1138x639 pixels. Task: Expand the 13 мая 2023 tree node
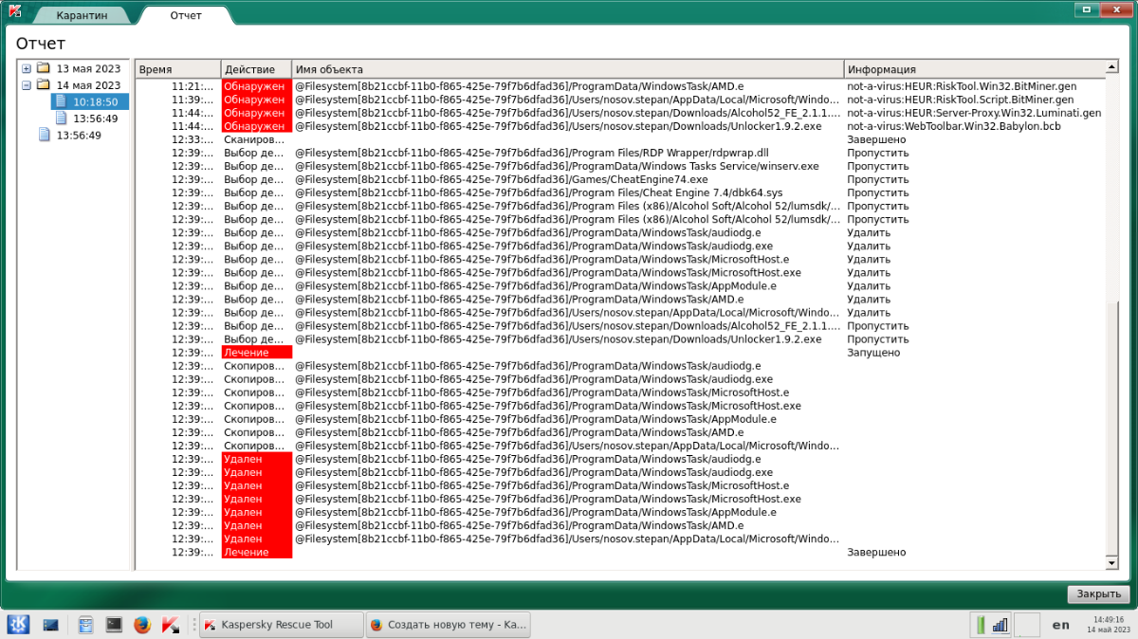[x=27, y=69]
